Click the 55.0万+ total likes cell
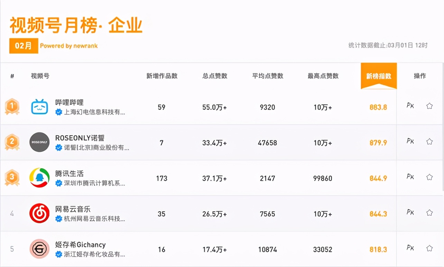Image resolution: width=444 pixels, height=267 pixels. (x=215, y=107)
